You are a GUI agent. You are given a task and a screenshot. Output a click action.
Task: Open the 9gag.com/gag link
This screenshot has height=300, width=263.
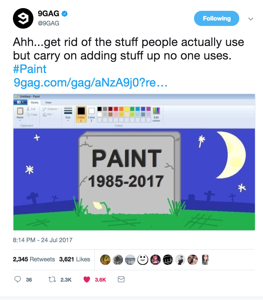(90, 83)
